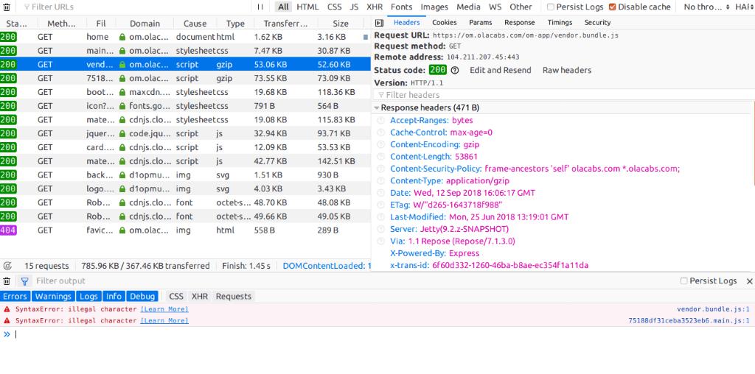Sort requests by Transferred column
The image size is (755, 374).
(x=285, y=24)
